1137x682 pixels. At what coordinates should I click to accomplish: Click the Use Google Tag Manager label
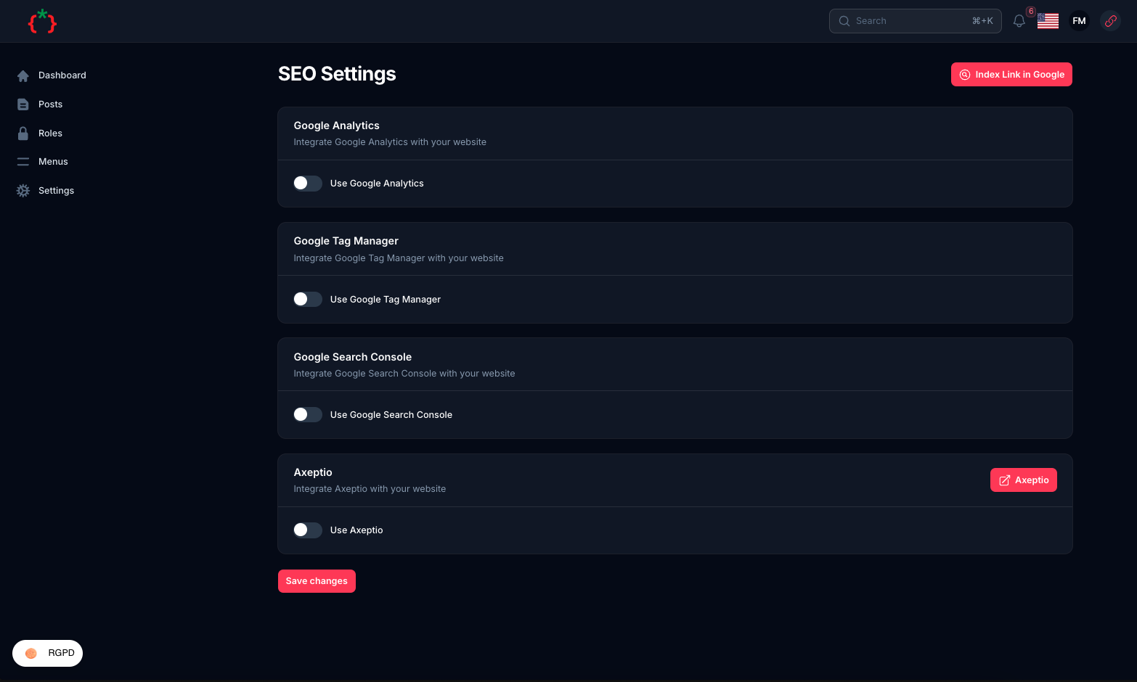tap(386, 300)
